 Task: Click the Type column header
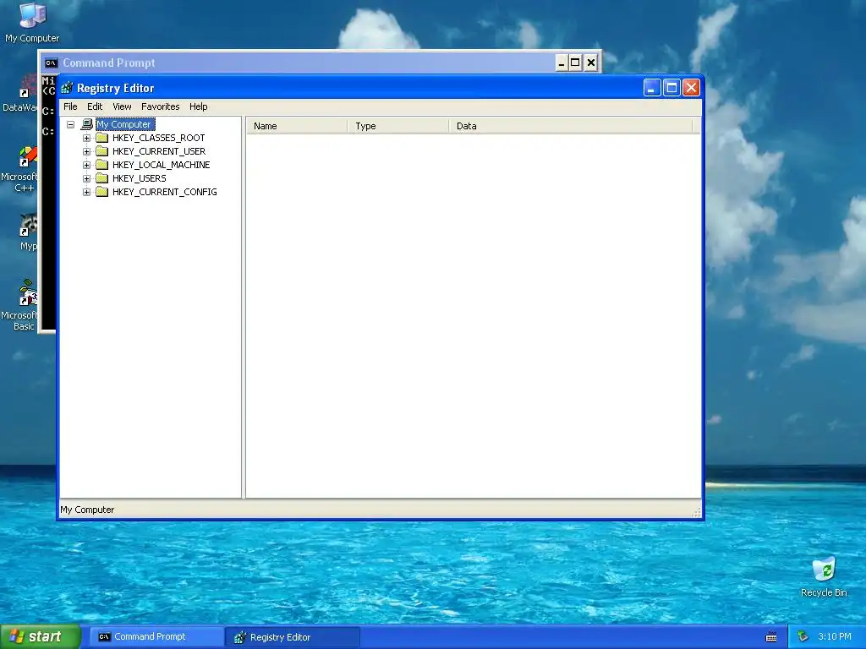(x=397, y=126)
